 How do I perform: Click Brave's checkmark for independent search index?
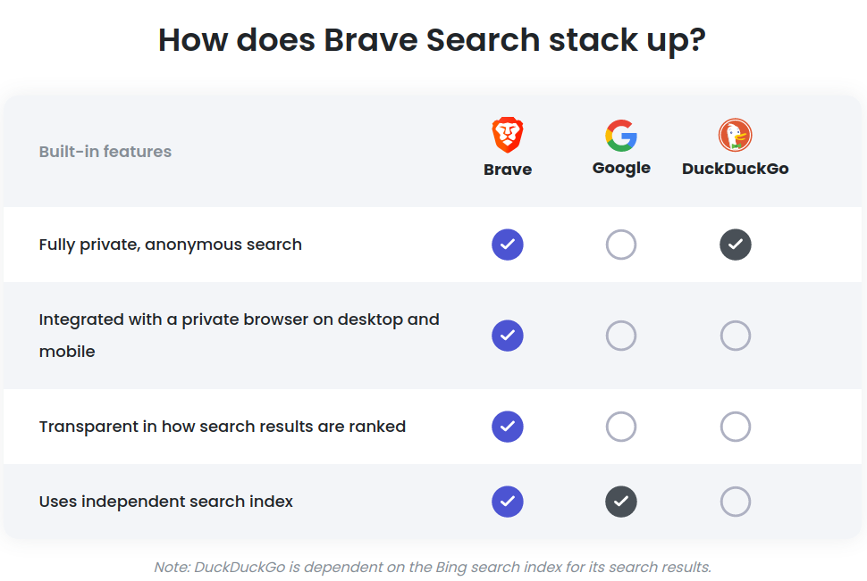508,502
